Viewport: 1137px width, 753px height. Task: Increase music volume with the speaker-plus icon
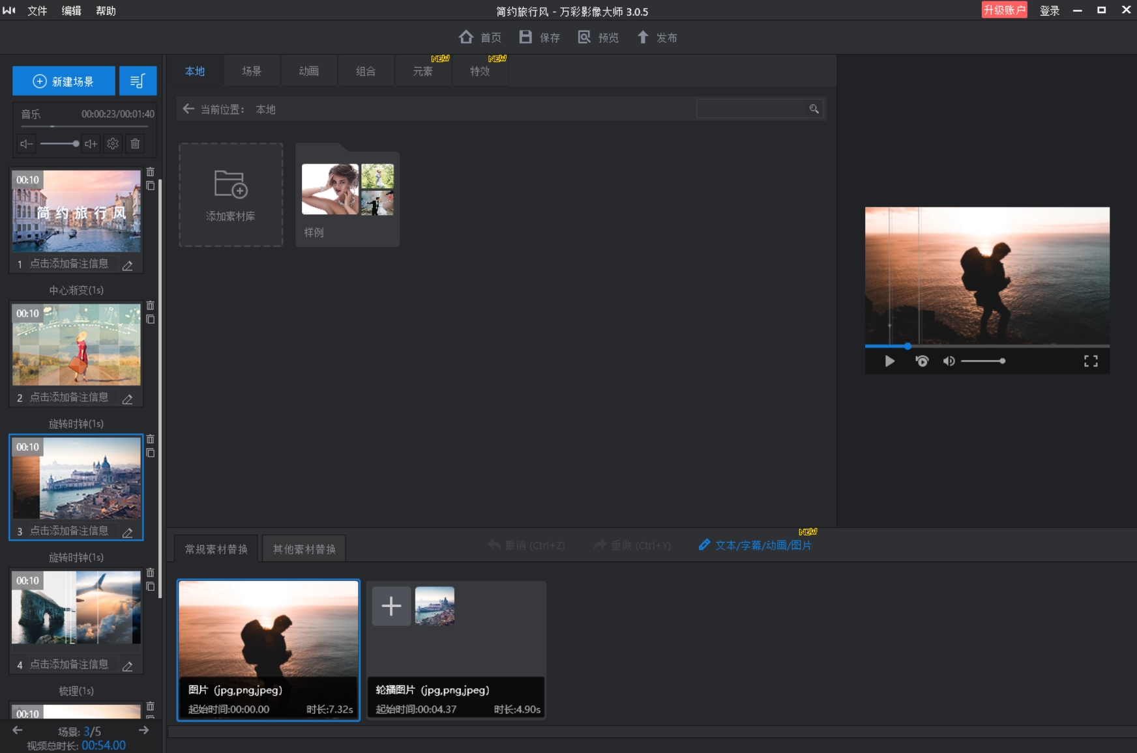[x=91, y=144]
